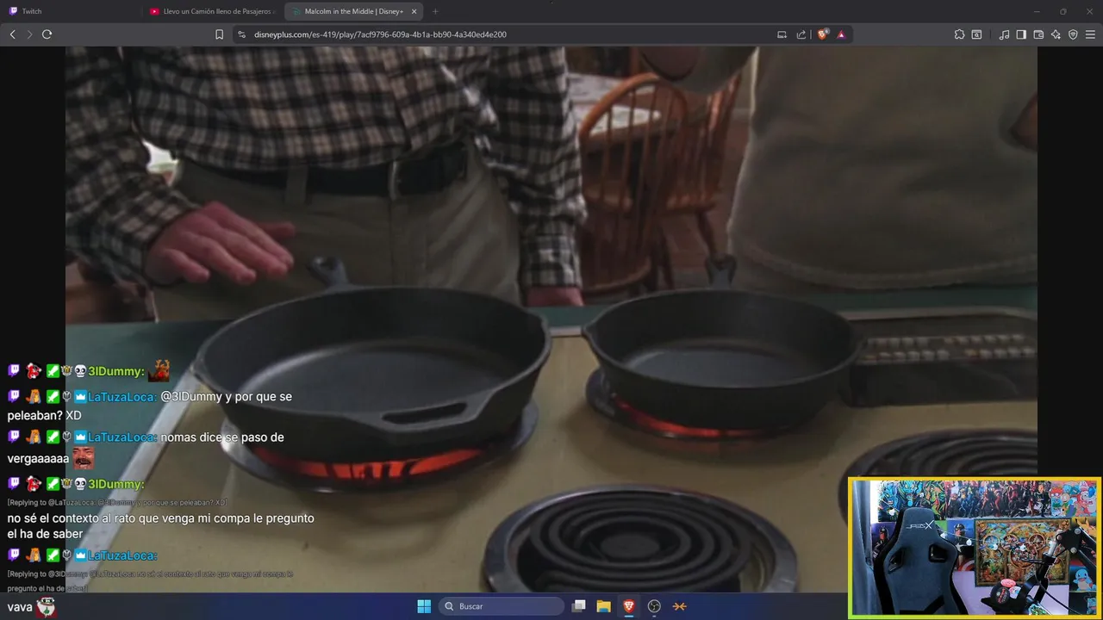1103x620 pixels.
Task: Click the emote after 'vergaaaaaa' message
Action: 83,458
